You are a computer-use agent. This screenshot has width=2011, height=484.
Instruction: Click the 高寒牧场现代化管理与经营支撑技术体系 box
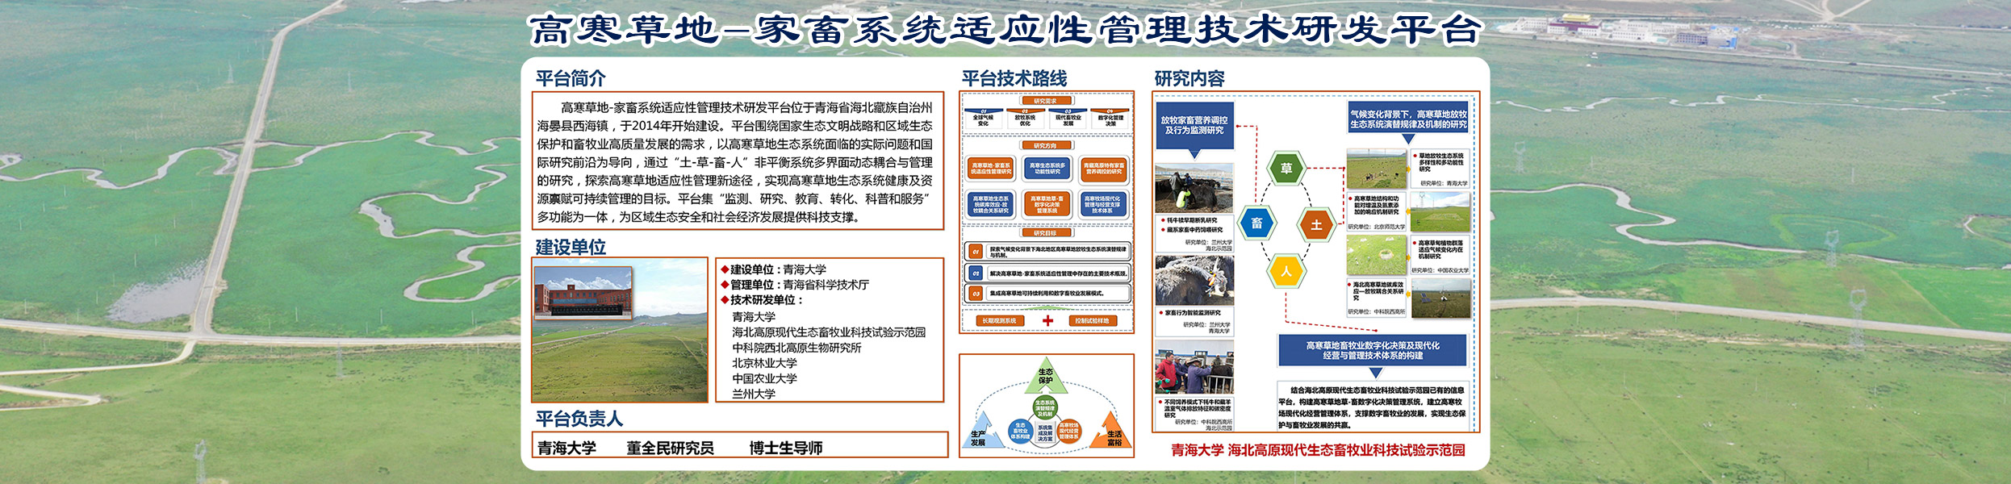[x=1103, y=204]
